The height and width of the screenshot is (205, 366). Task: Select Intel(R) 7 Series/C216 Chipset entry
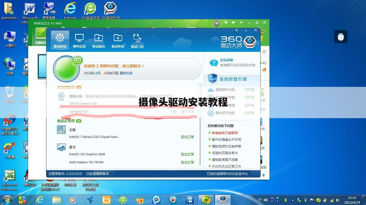(x=94, y=137)
